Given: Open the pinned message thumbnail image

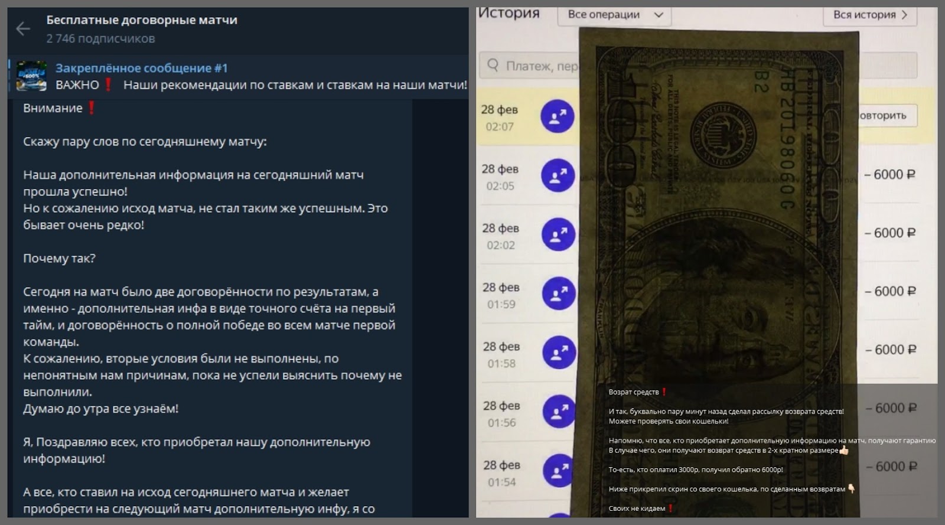Looking at the screenshot, I should tap(31, 76).
